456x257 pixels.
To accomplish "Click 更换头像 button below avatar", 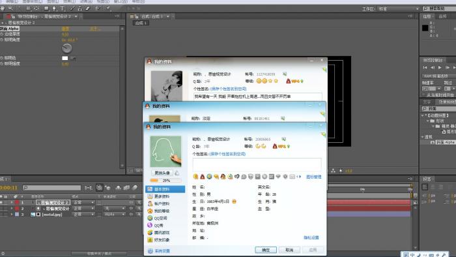I will (x=162, y=173).
